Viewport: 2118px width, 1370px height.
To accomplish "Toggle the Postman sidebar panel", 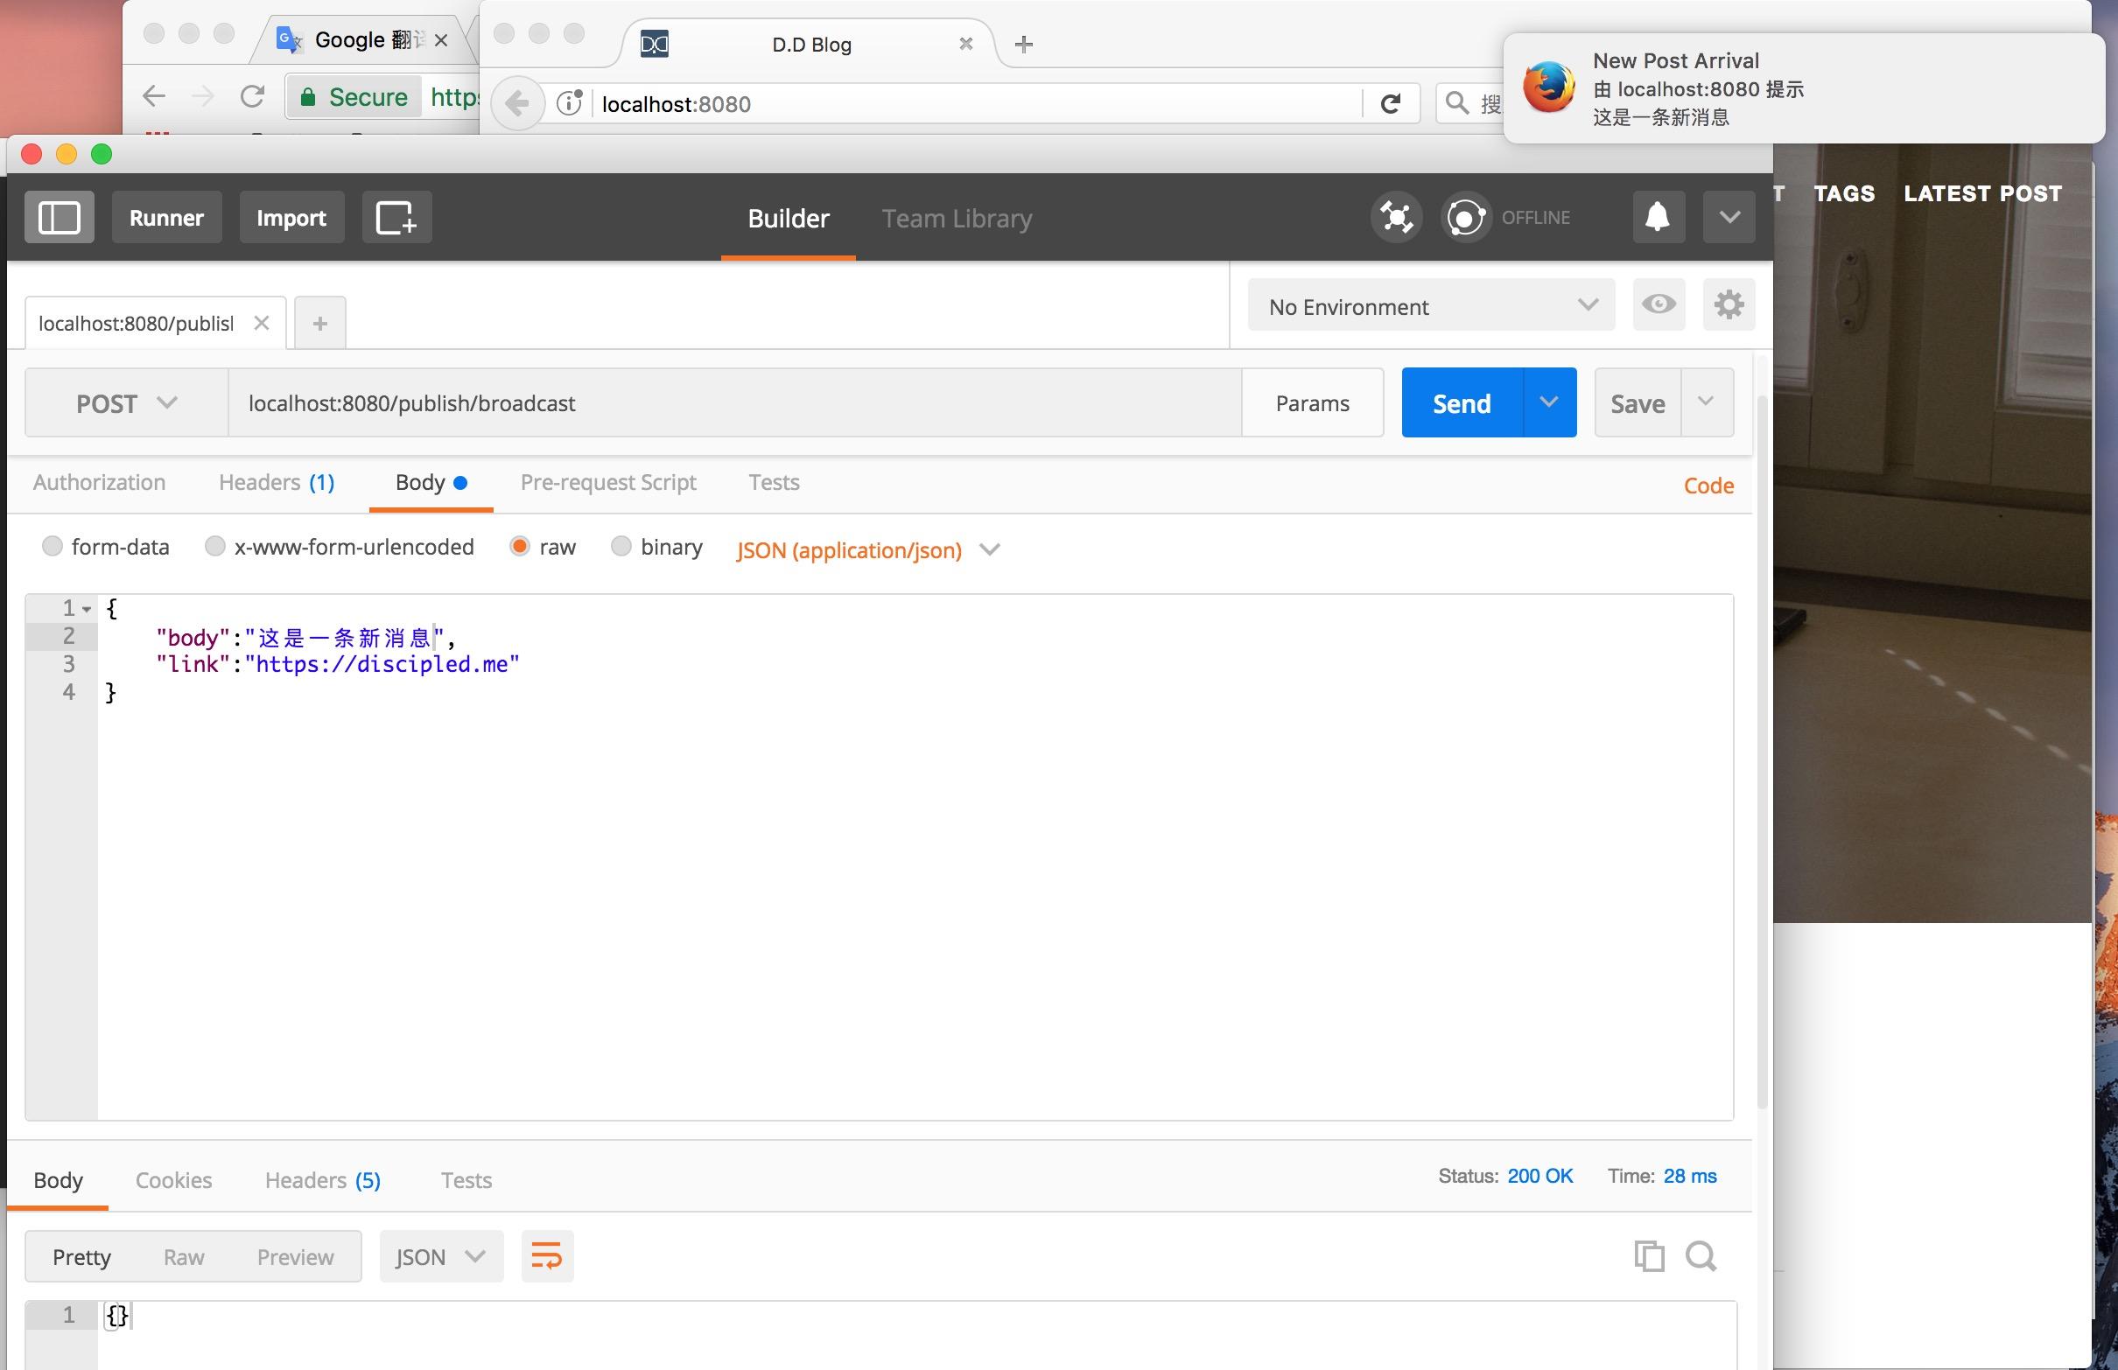I will coord(59,216).
